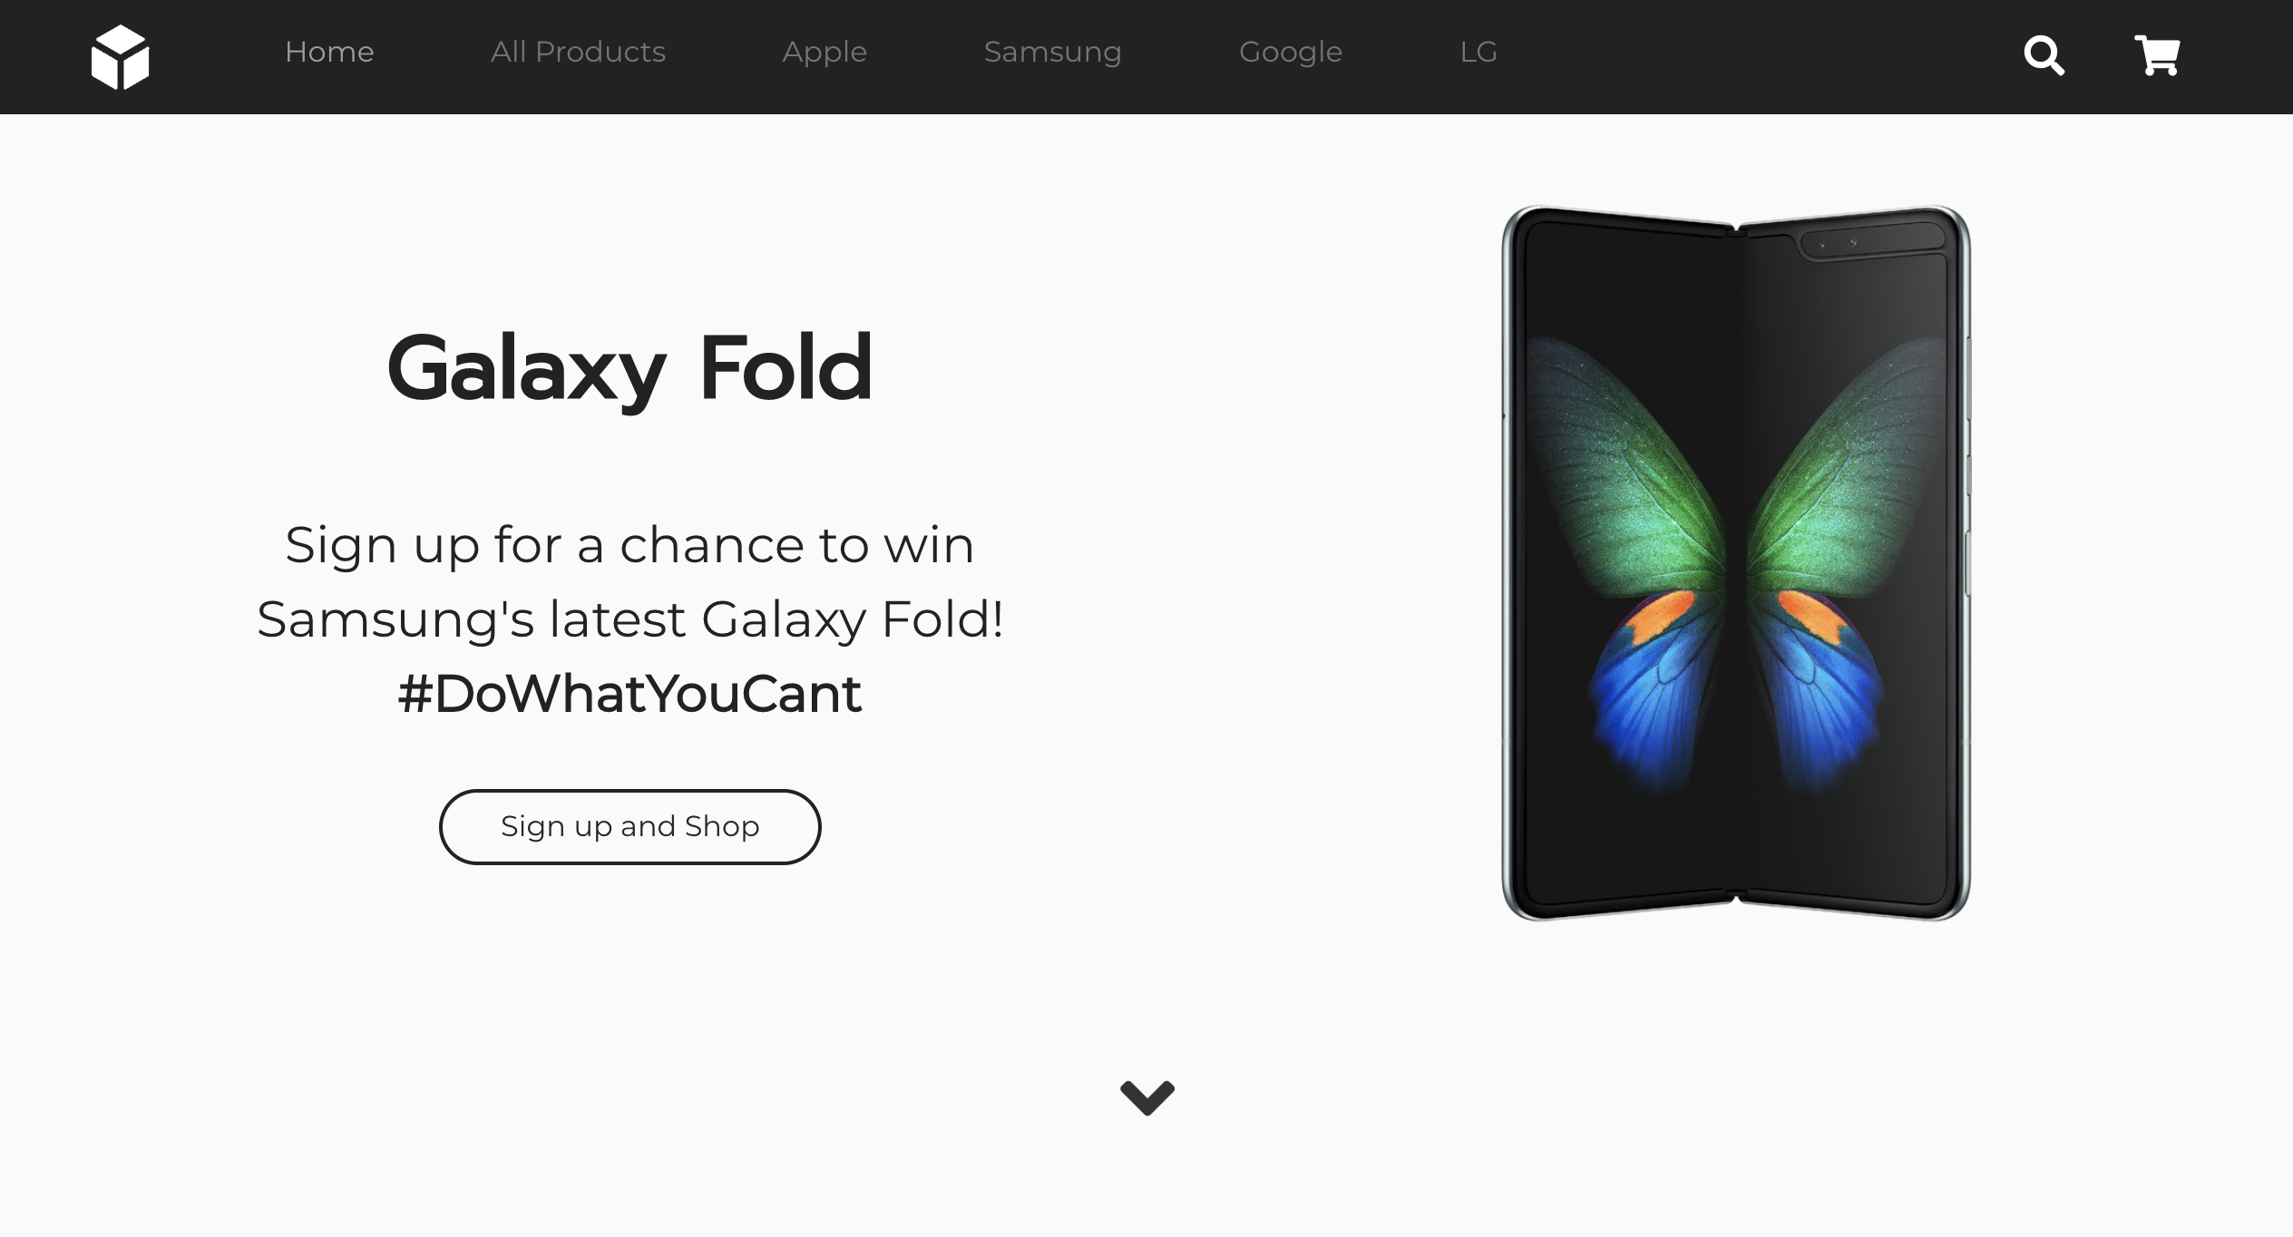
Task: Click the down chevron below the hero
Action: pos(1147,1097)
